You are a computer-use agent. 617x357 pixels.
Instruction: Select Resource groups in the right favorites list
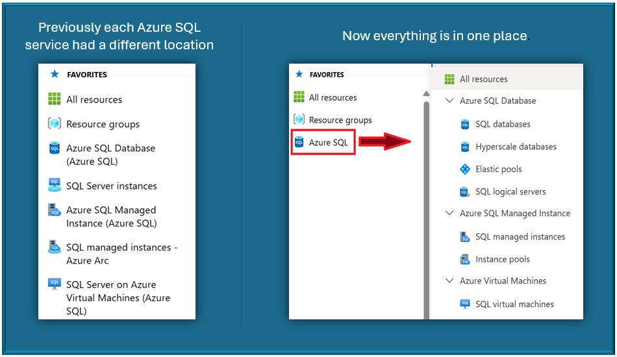(x=340, y=120)
